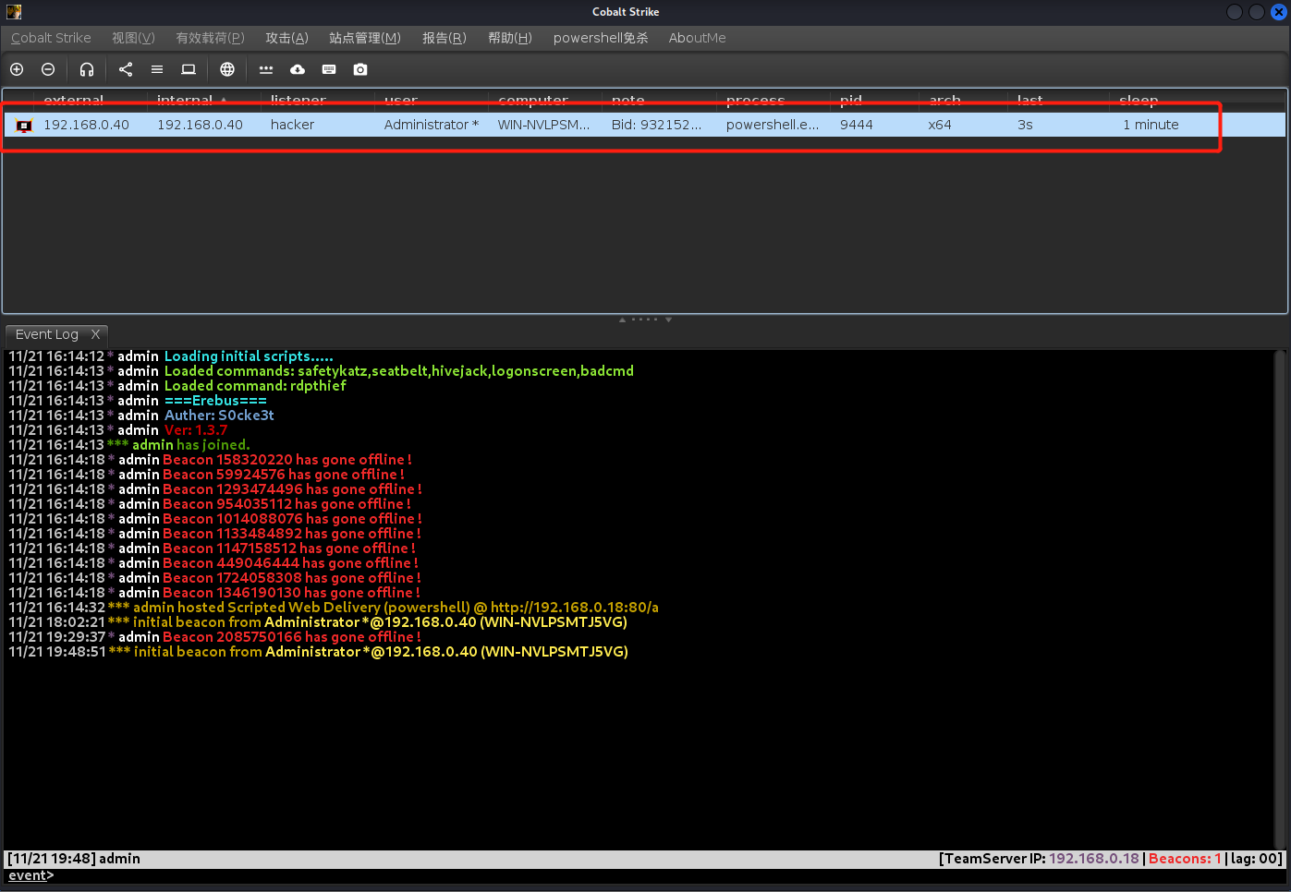Image resolution: width=1291 pixels, height=892 pixels.
Task: View web log with globe icon
Action: point(227,69)
